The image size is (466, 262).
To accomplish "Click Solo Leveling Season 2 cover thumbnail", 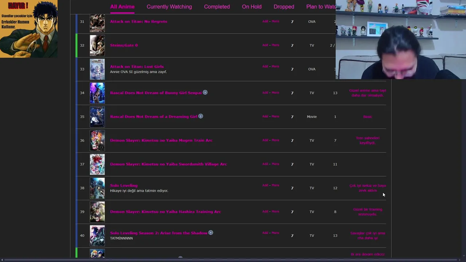I will (97, 236).
